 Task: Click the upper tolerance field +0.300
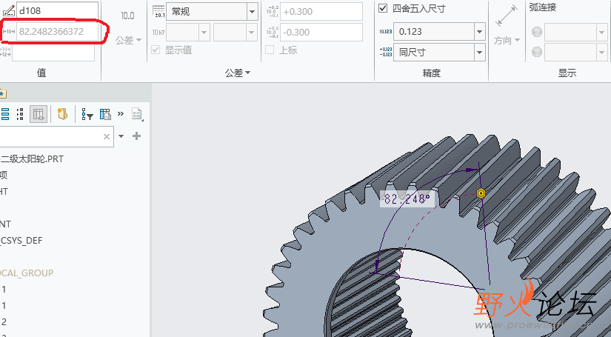coord(321,12)
